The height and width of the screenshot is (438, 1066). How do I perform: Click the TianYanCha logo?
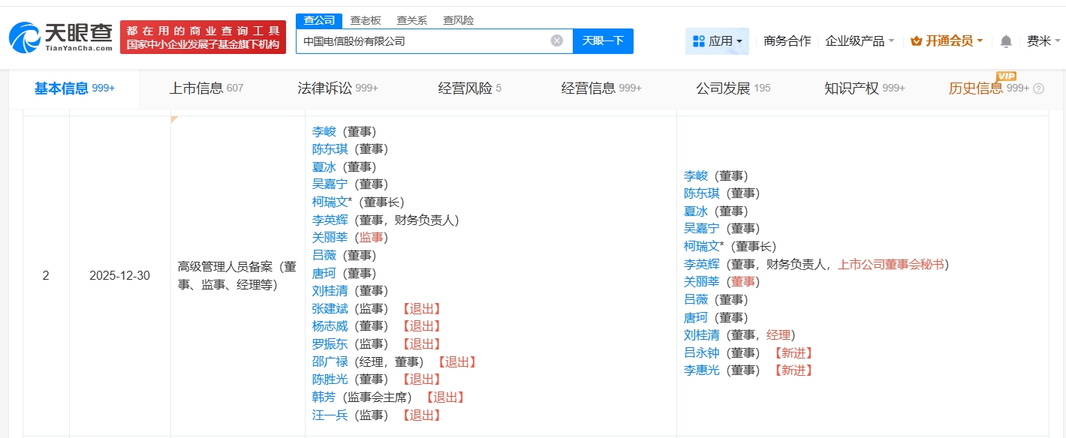[60, 37]
